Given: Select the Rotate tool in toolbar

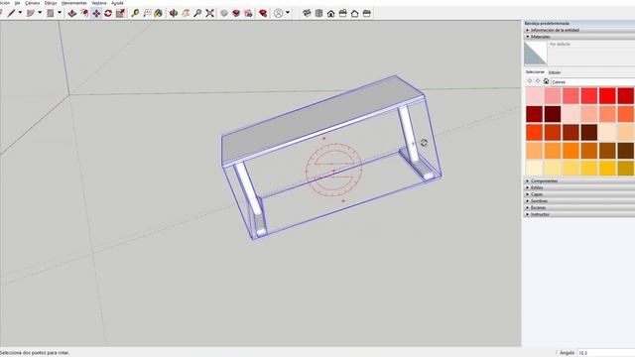Looking at the screenshot, I should tap(108, 13).
